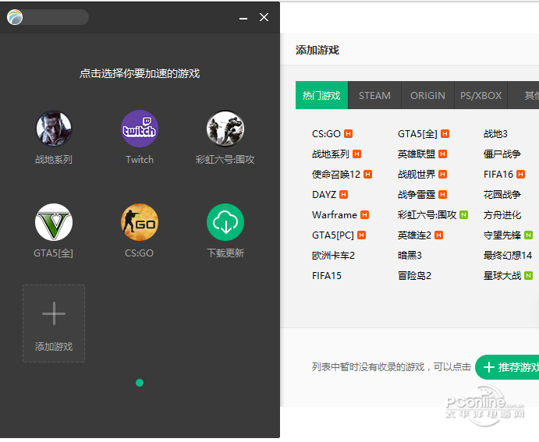This screenshot has height=442, width=539.
Task: Switch to the STEAM tab
Action: [x=374, y=95]
